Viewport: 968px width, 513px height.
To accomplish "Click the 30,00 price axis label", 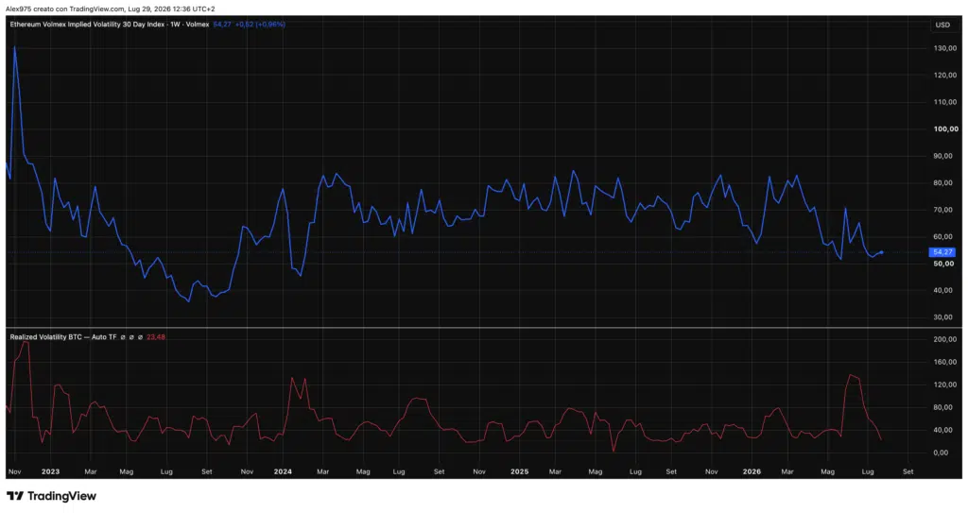I will 942,317.
